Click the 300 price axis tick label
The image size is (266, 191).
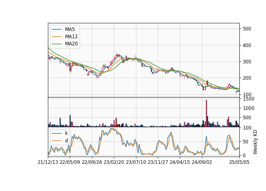247,62
